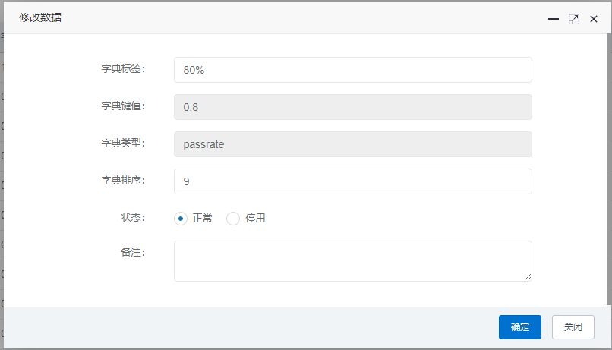
Task: Click the 备注 textarea resize grip
Action: tap(528, 277)
